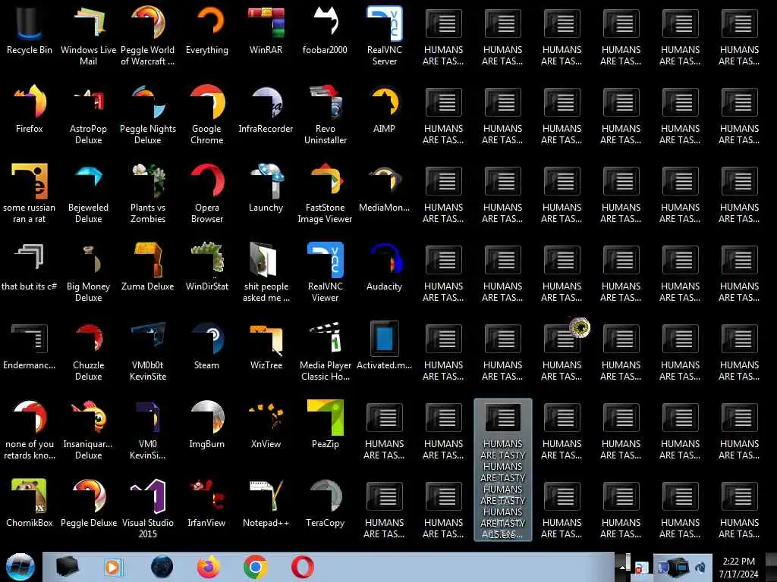This screenshot has width=777, height=582.
Task: Select the ChomikBox desktop shortcut
Action: [30, 503]
